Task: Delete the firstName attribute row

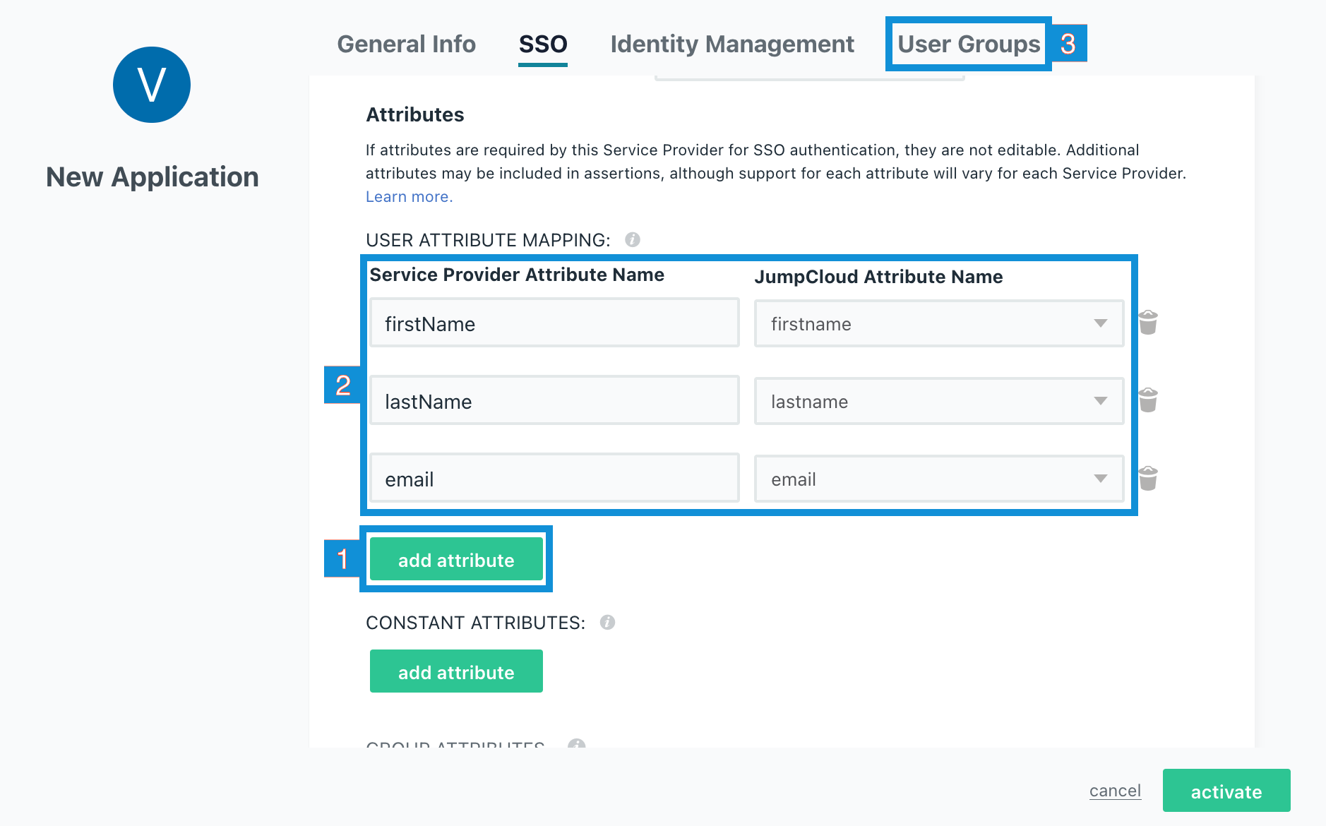Action: (x=1148, y=323)
